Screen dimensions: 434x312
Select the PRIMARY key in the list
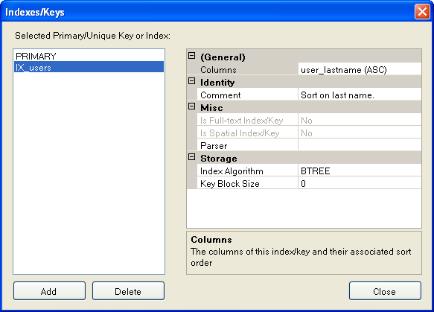point(89,56)
